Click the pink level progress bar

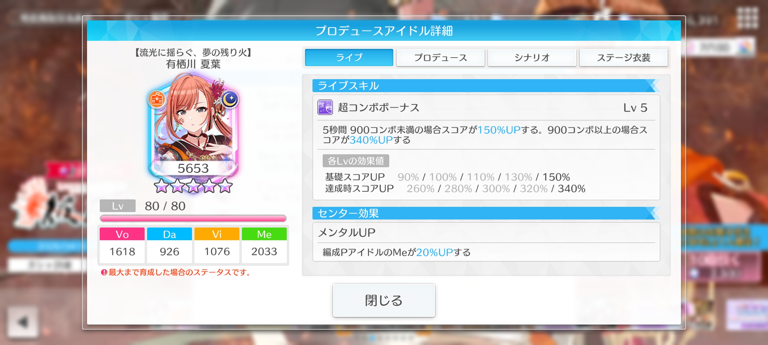193,219
